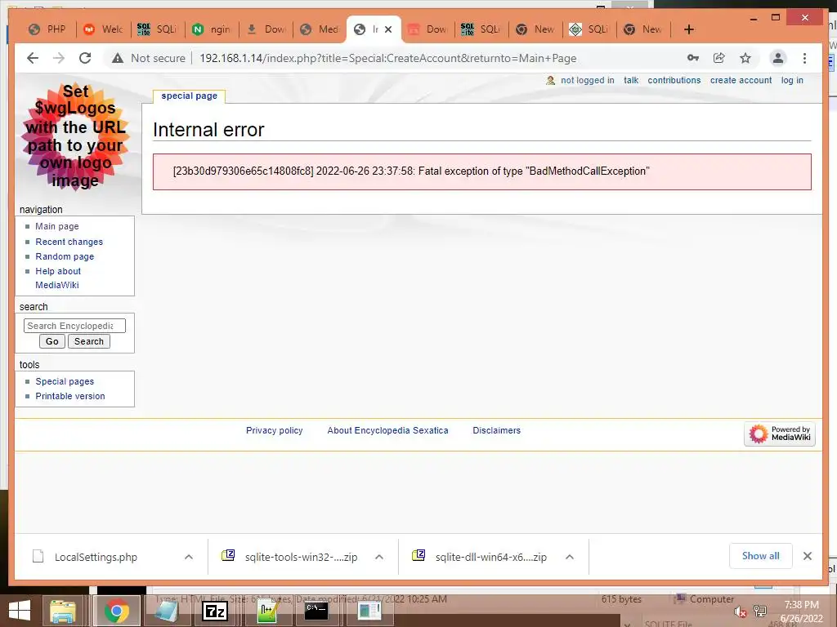Click the network tray icon
837x627 pixels.
pyautogui.click(x=759, y=611)
